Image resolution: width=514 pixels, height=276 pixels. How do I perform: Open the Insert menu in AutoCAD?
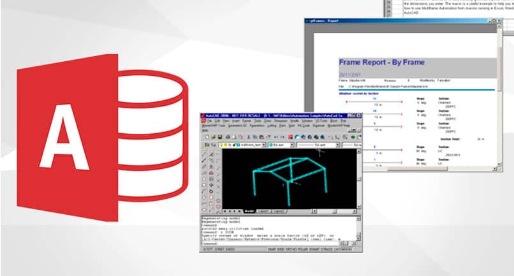(236, 121)
